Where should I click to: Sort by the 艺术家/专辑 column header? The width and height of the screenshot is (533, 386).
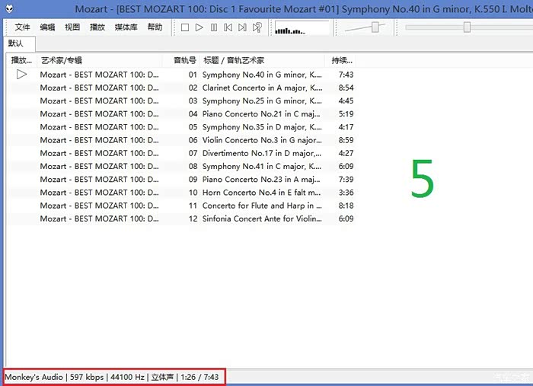click(x=62, y=60)
